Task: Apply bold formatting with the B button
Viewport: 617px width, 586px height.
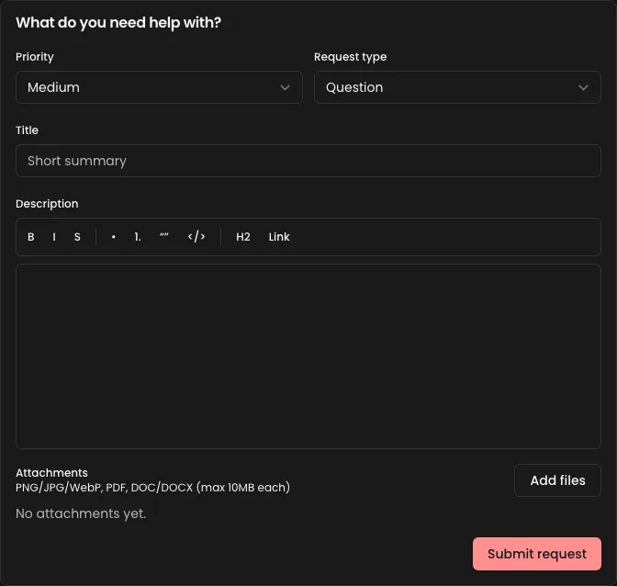Action: [30, 237]
